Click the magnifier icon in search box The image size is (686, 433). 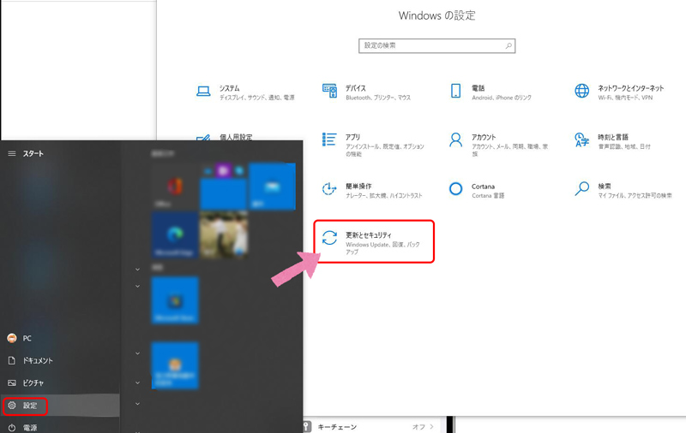pos(508,45)
